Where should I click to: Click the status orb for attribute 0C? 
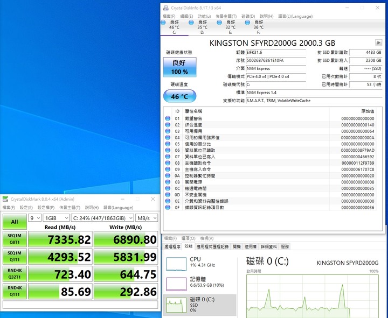point(168,188)
